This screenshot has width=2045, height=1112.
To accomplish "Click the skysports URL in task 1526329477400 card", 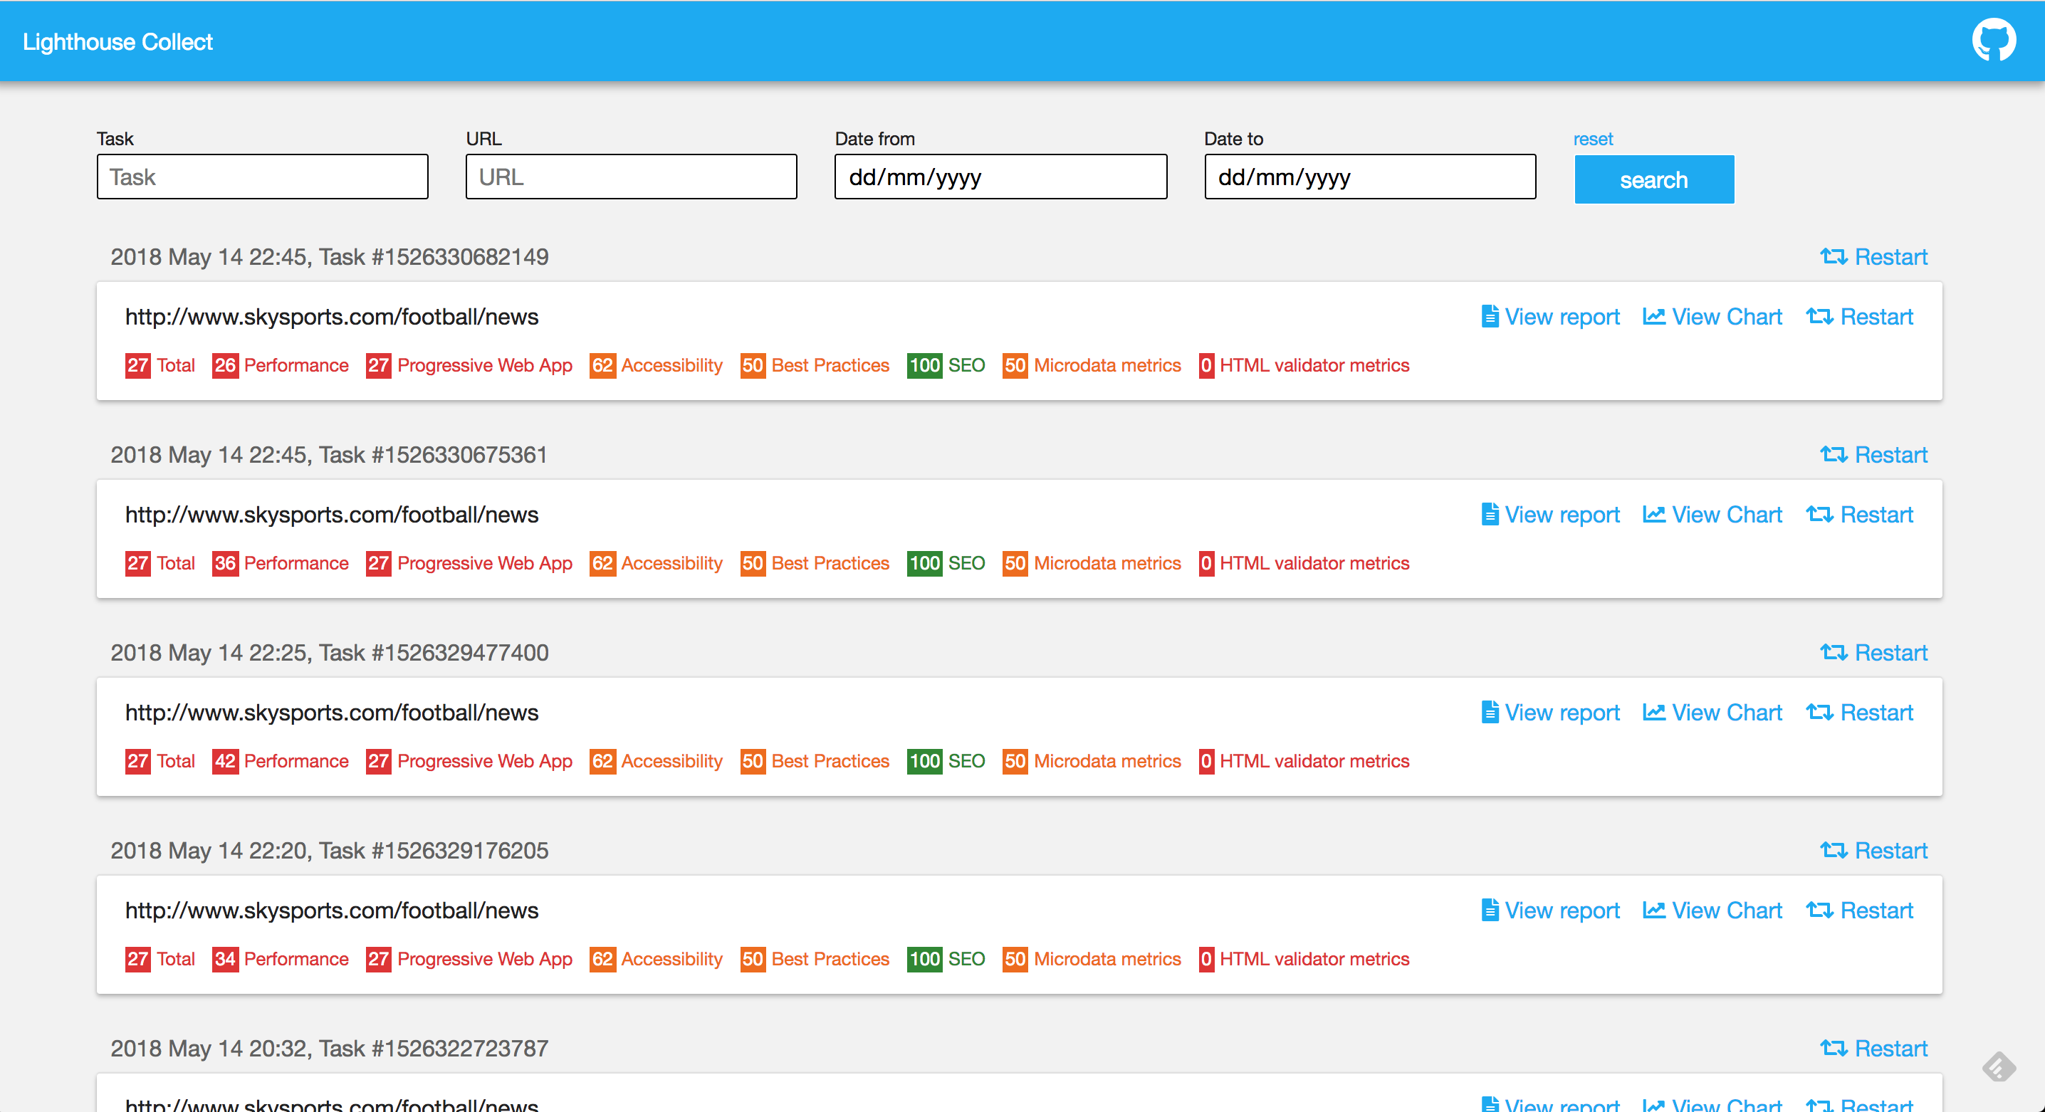I will click(332, 713).
